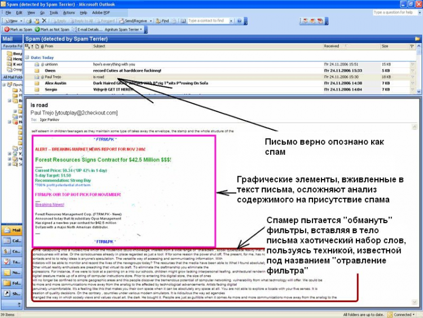423x318 pixels.
Task: Click the Type a contact to find field
Action: coord(208,21)
